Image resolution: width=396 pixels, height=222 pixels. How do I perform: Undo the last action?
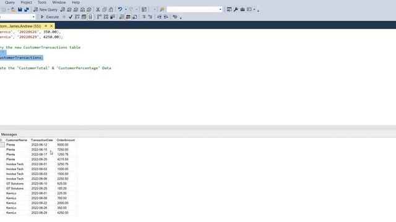120,10
